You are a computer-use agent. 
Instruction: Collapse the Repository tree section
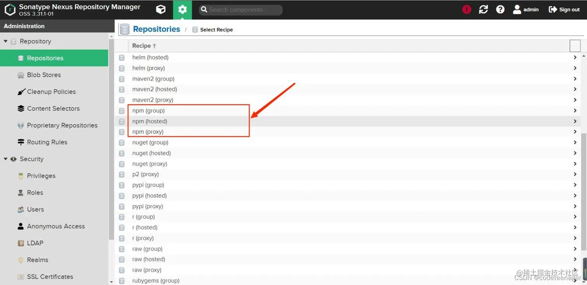pos(5,41)
